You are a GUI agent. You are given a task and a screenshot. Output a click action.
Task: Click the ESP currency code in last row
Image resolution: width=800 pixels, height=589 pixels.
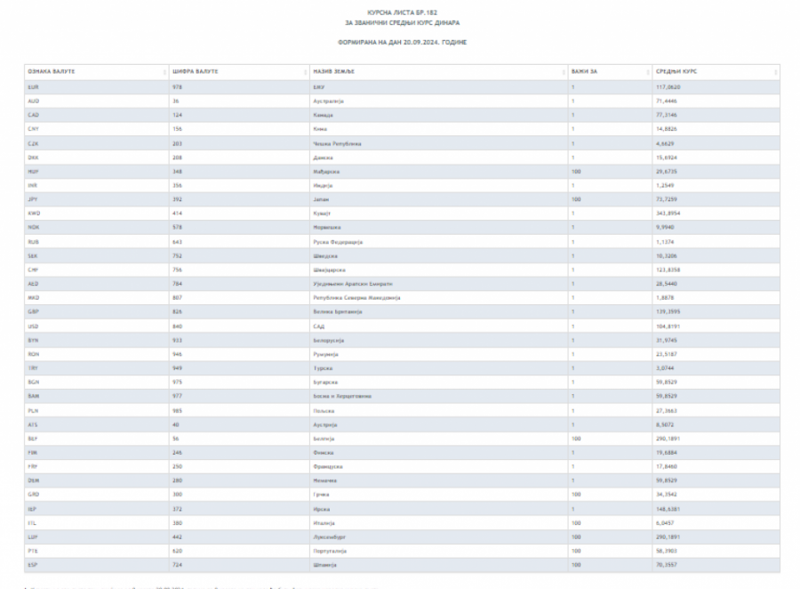[x=33, y=566]
